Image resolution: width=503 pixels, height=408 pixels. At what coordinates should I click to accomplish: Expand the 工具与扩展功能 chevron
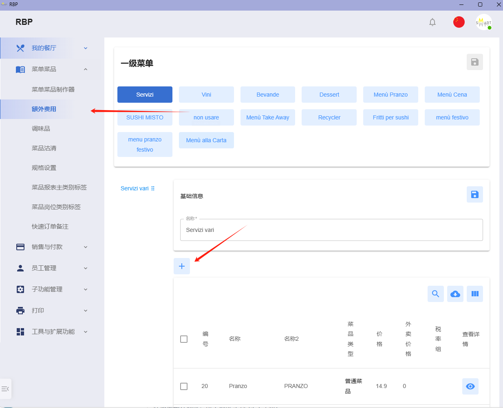86,332
